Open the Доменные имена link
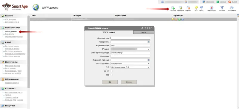This screenshot has width=239, height=109. 12,22
